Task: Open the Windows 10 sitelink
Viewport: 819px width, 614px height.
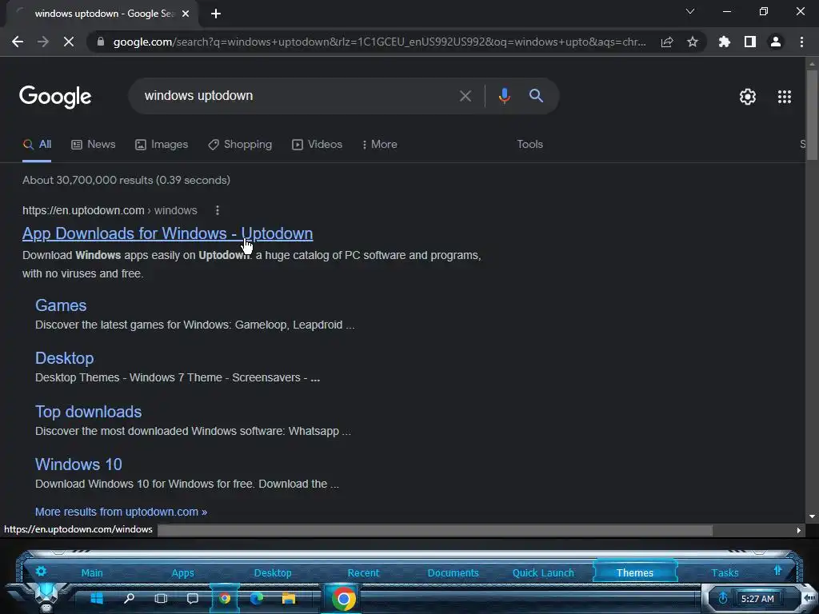Action: pyautogui.click(x=78, y=464)
